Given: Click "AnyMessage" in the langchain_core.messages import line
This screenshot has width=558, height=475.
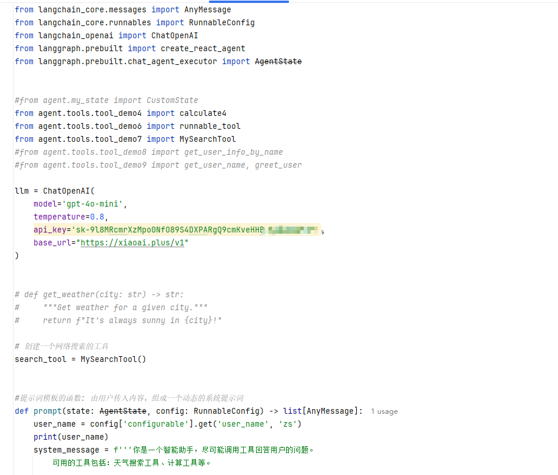Looking at the screenshot, I should [x=207, y=9].
